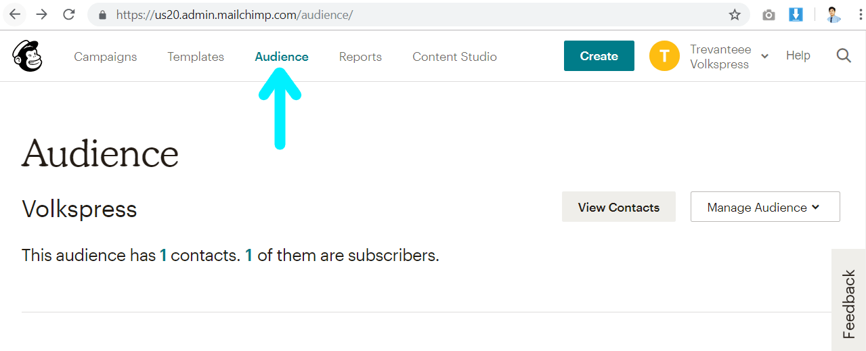
Task: Reload the page with refresh icon
Action: (68, 14)
